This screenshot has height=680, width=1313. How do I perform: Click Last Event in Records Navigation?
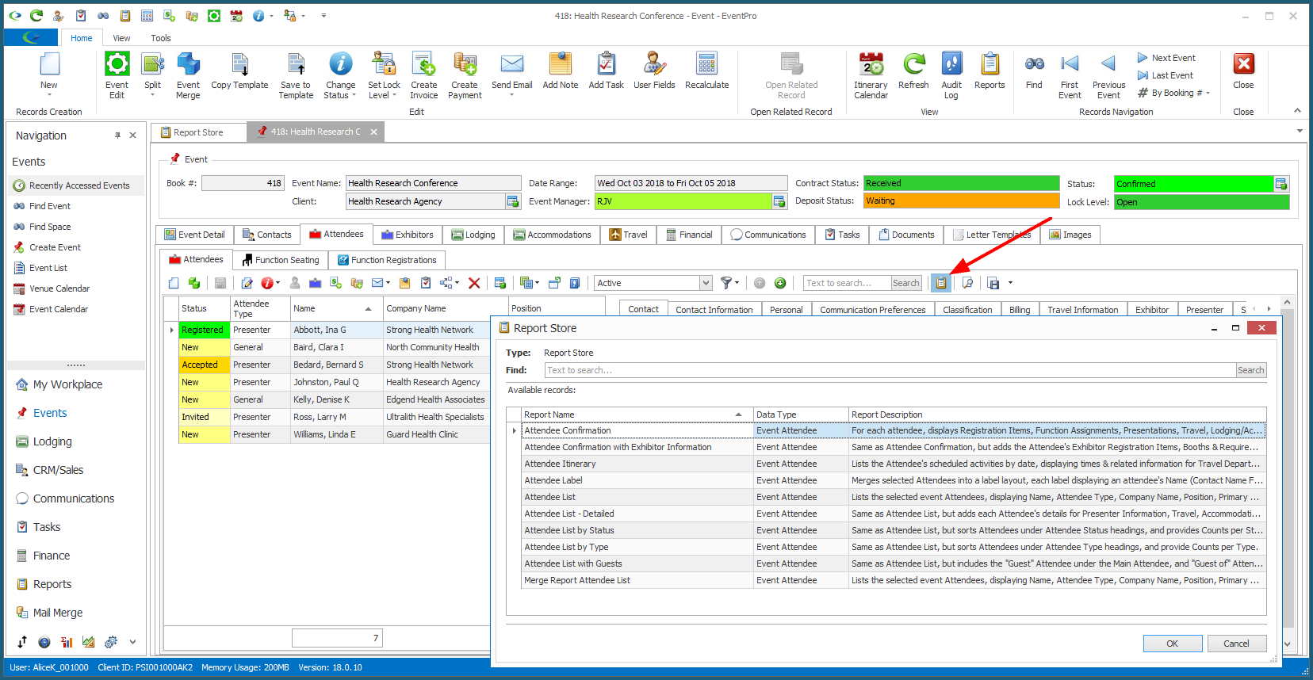pyautogui.click(x=1165, y=75)
